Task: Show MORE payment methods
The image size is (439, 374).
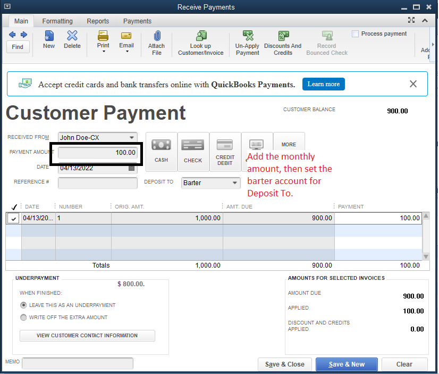Action: click(289, 144)
